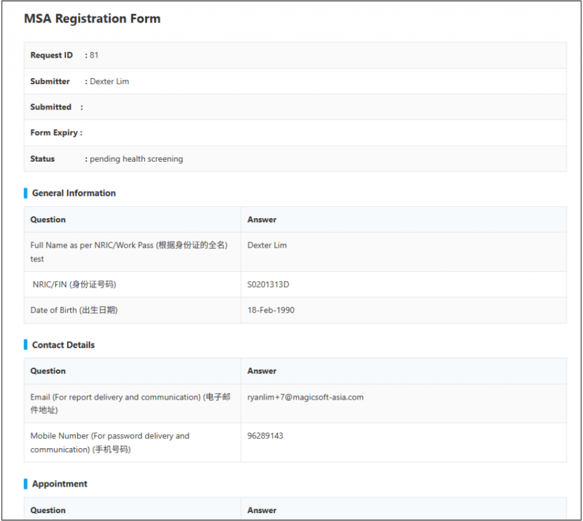
Task: Click the Question column header under Contact Details
Action: (48, 371)
